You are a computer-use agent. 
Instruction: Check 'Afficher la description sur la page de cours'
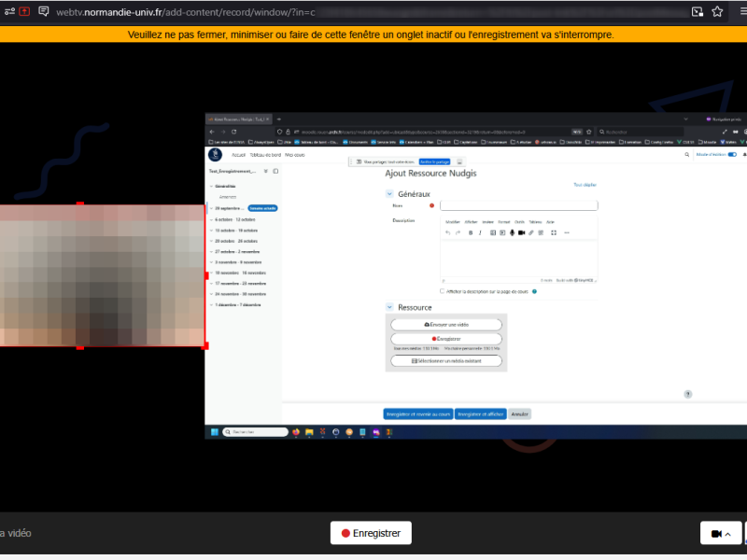[442, 291]
